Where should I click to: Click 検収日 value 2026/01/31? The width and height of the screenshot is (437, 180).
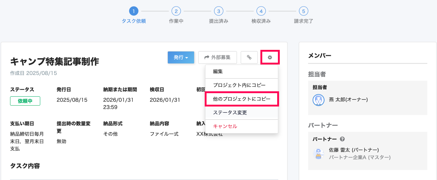pyautogui.click(x=165, y=100)
